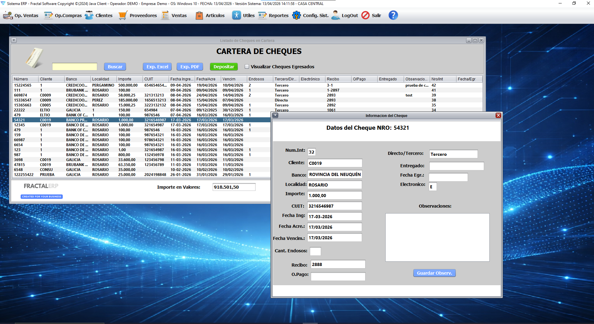Open the Articulos clipboard icon
Image resolution: width=594 pixels, height=324 pixels.
(199, 15)
